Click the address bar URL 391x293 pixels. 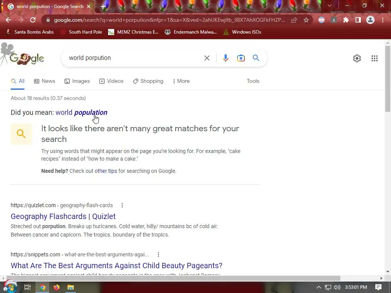coord(169,20)
